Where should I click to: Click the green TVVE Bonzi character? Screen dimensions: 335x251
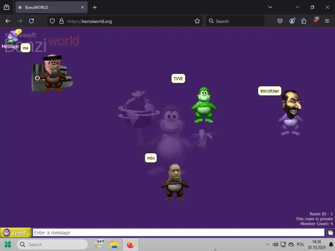204,105
